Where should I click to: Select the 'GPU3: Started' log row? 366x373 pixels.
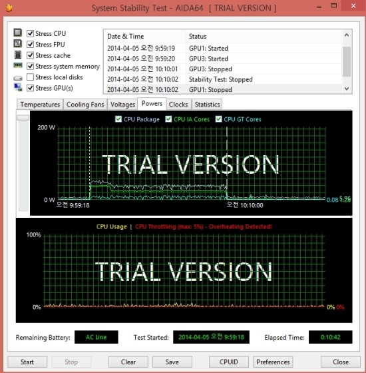click(223, 59)
